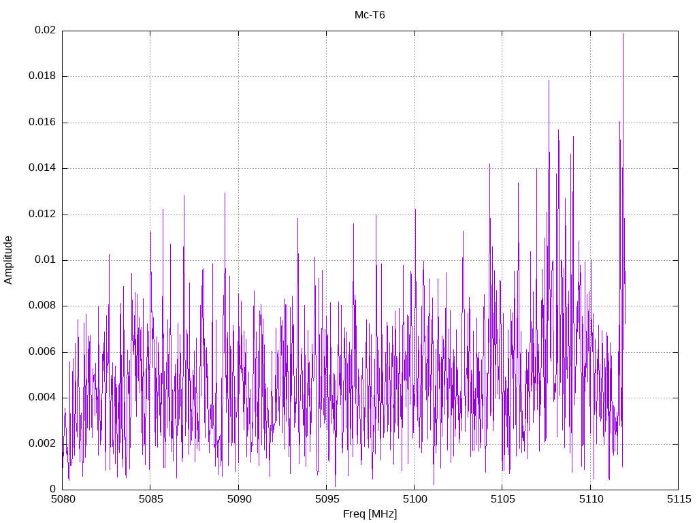Viewport: 697px width, 523px height.
Task: Click the 5090 x-axis tick label
Action: pyautogui.click(x=238, y=499)
